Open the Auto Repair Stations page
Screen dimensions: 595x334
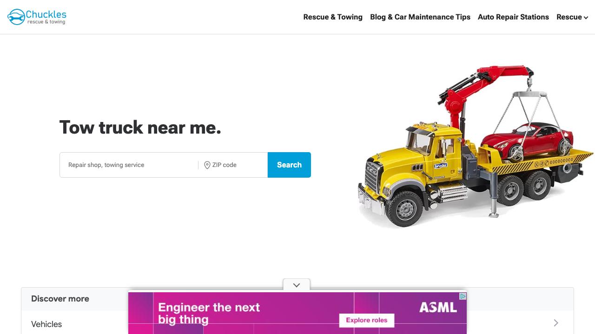(513, 17)
